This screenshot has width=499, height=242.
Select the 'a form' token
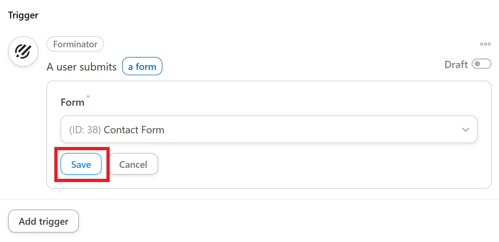click(142, 66)
